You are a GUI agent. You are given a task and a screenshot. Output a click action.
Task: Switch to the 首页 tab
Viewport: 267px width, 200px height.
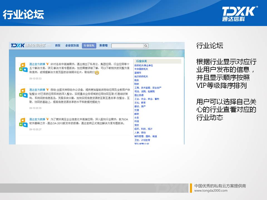click(x=58, y=46)
